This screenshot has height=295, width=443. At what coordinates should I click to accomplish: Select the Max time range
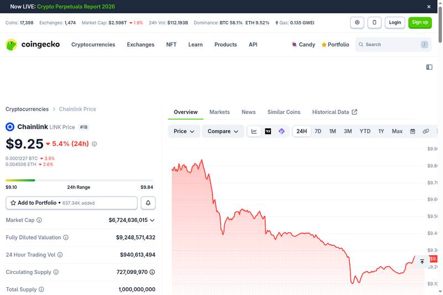tap(397, 131)
